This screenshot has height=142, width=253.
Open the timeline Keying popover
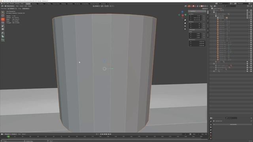(14, 134)
